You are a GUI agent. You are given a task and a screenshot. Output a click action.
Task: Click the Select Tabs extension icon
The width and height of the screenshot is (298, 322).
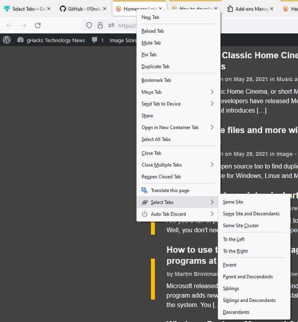coord(145,202)
